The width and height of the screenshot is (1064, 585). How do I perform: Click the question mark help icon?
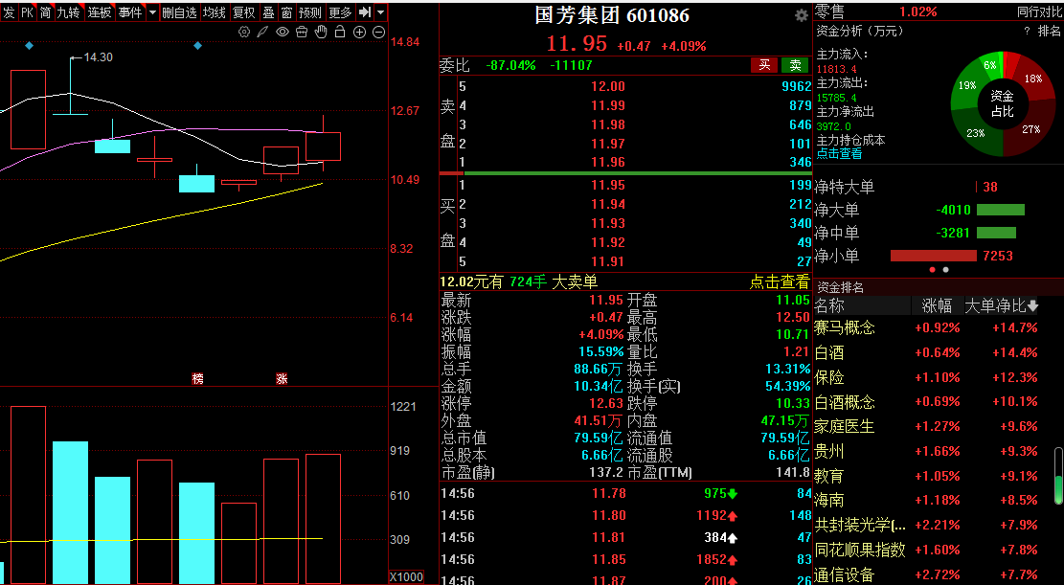tap(1027, 31)
